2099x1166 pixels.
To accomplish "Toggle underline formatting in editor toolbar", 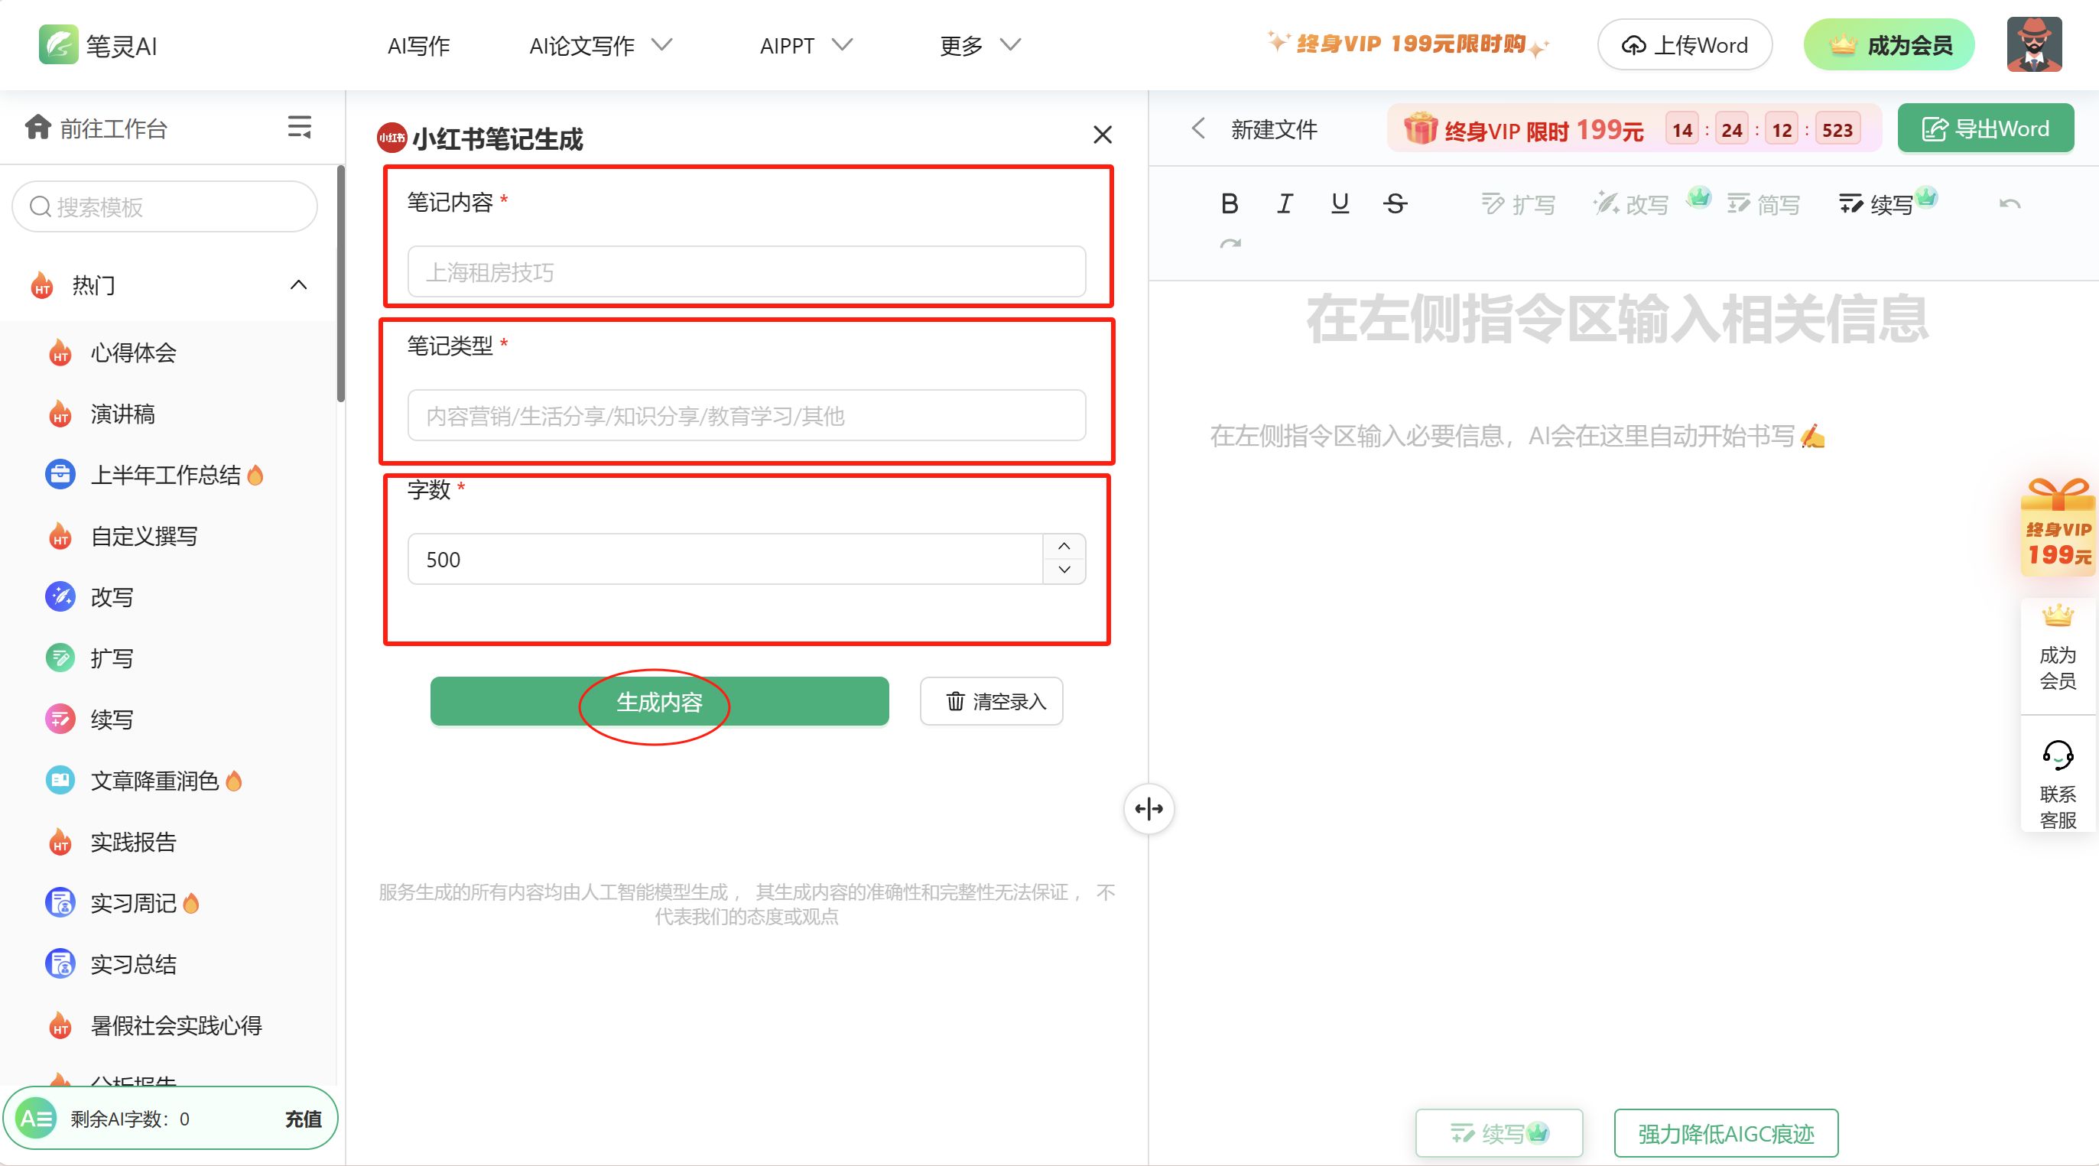I will (1340, 203).
